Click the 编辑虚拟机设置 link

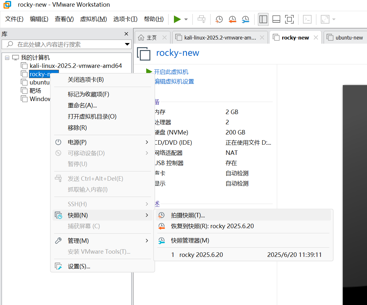coord(174,82)
